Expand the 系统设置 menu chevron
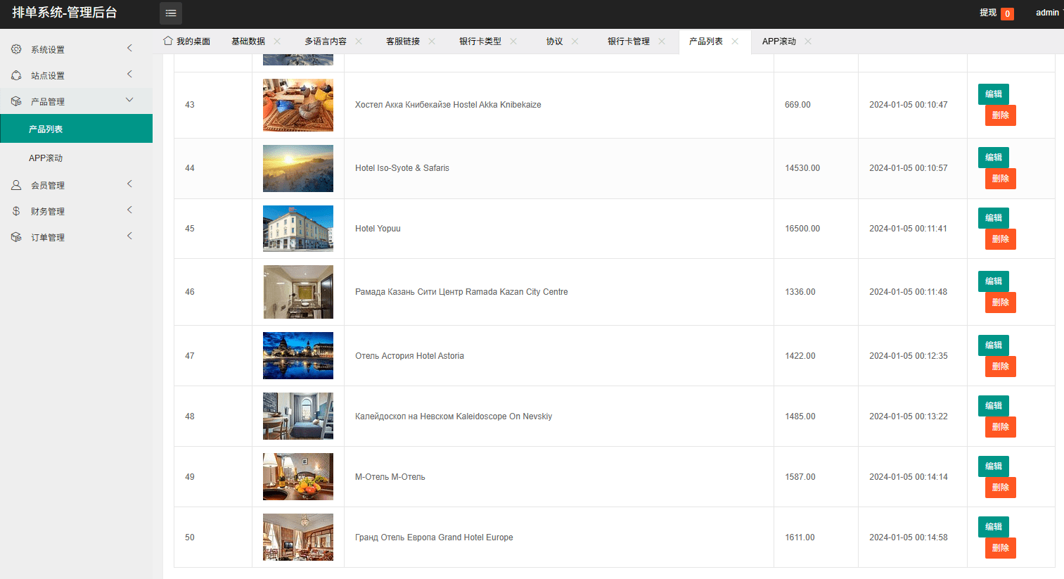 tap(129, 48)
